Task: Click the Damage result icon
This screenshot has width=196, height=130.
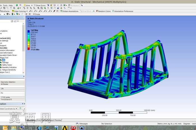Action: [x=1, y=63]
